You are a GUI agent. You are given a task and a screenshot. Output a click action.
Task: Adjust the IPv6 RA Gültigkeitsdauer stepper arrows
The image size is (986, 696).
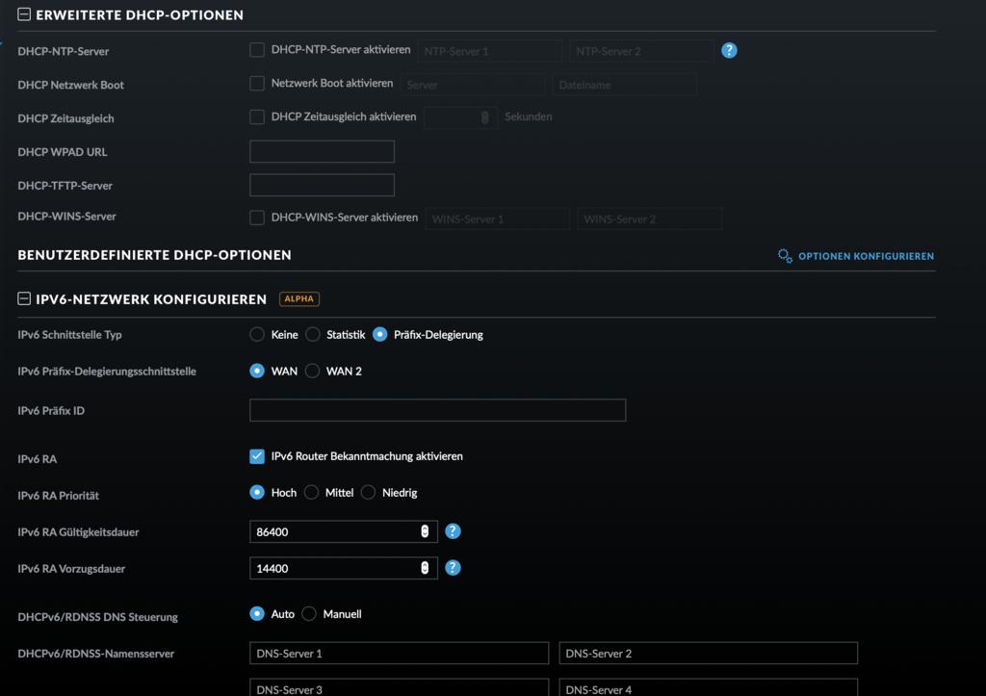425,531
